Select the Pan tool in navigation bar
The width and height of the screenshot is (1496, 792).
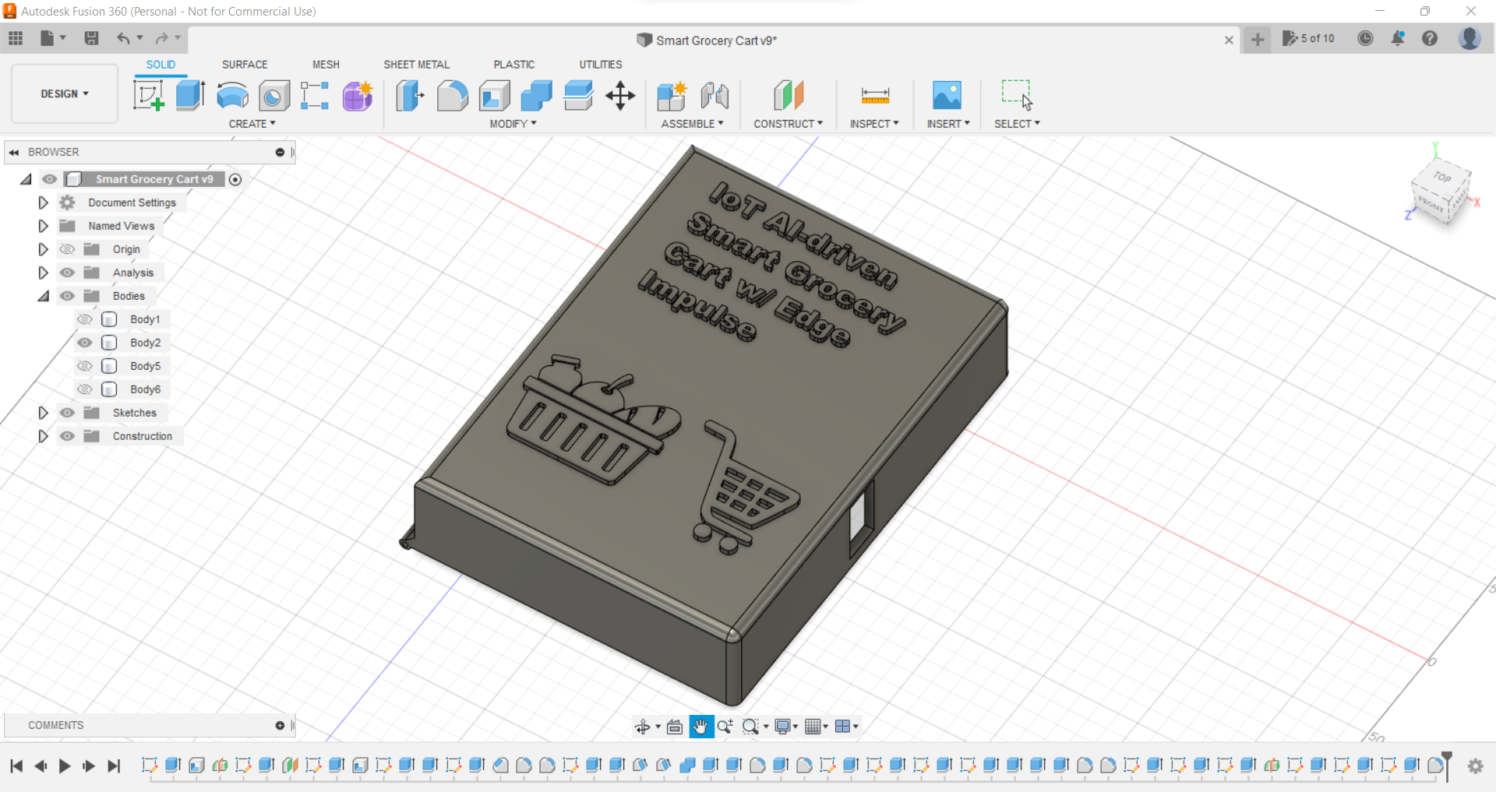pyautogui.click(x=700, y=726)
